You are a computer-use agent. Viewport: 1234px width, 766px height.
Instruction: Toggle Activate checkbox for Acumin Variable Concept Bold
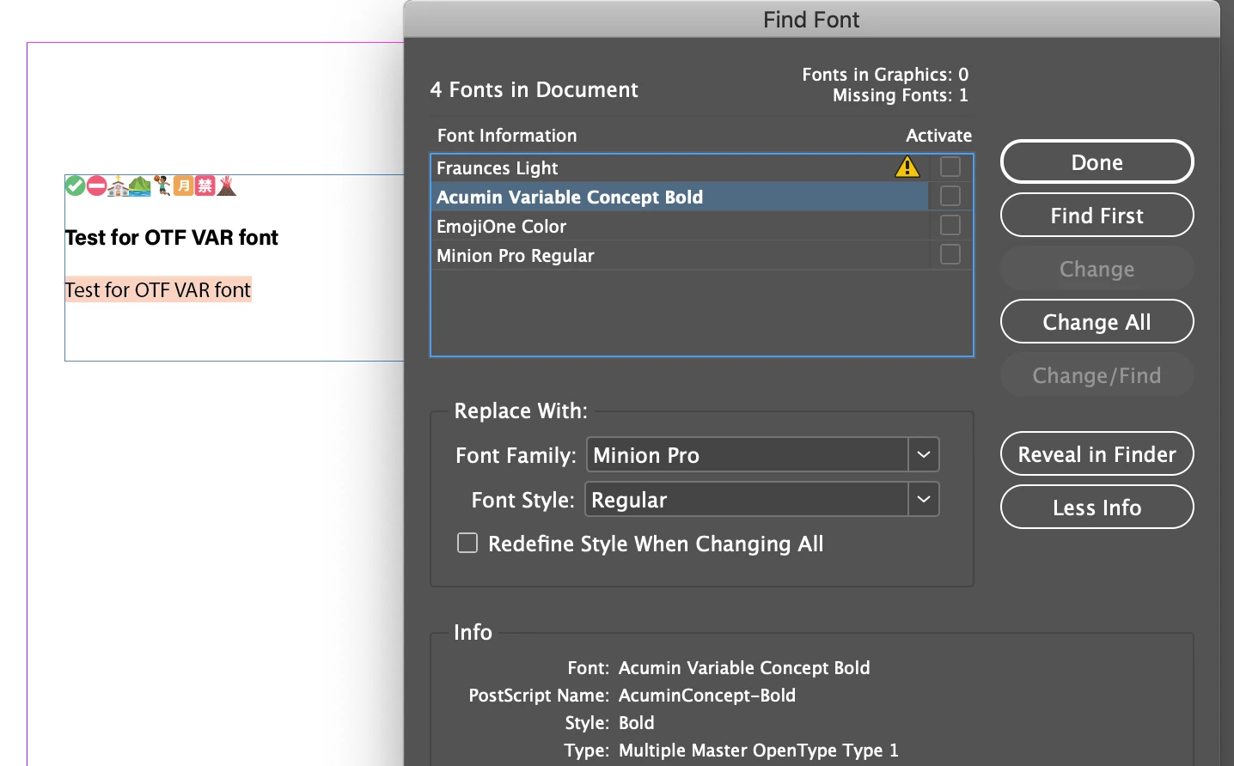tap(950, 196)
